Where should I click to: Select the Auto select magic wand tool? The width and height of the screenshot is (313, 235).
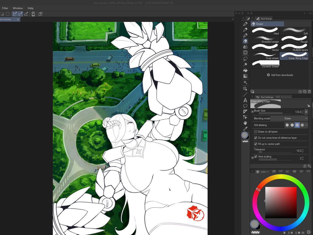[245, 65]
